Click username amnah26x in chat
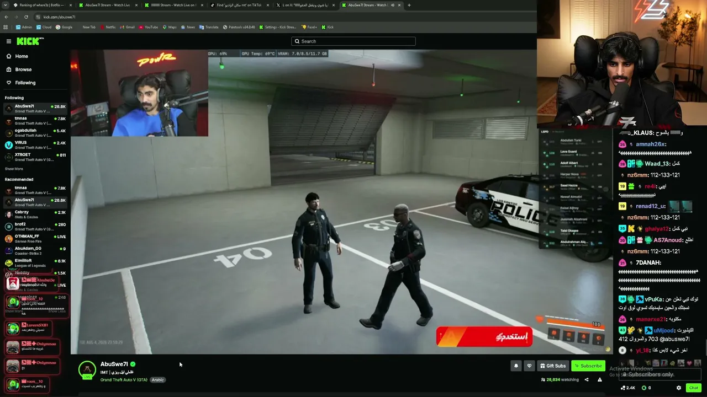 [x=651, y=144]
